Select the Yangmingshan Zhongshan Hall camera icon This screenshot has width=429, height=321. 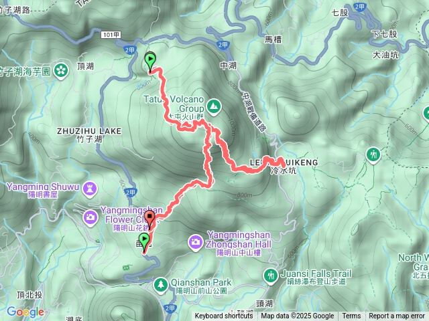[x=195, y=243]
